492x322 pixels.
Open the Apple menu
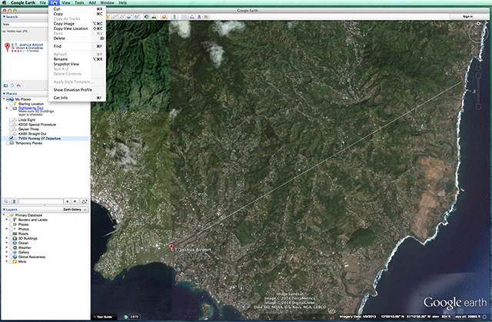5,2
